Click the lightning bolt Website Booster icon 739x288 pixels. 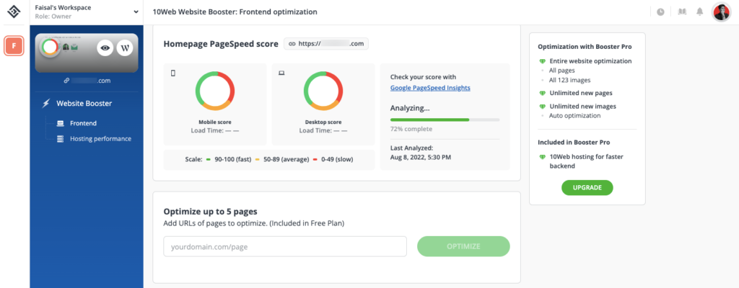coord(46,103)
